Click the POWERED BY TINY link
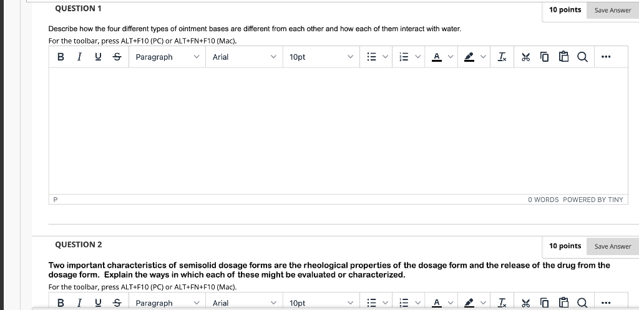The image size is (639, 310). click(x=593, y=200)
